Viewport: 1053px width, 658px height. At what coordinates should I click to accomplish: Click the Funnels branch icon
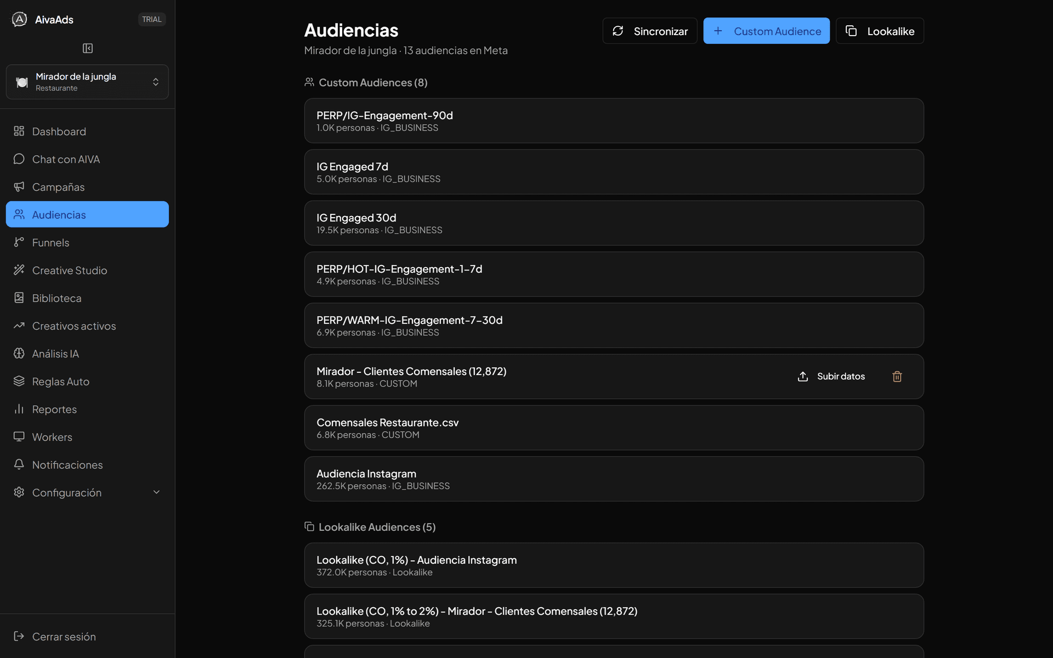[x=19, y=242]
